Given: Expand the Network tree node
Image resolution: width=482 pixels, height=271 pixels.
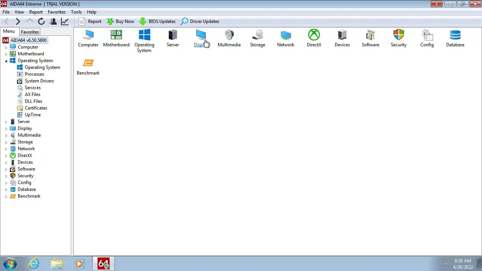Looking at the screenshot, I should tap(6, 149).
